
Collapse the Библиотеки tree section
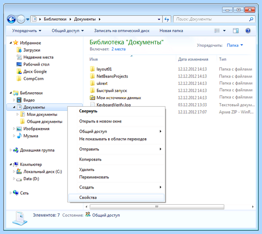(x=10, y=93)
